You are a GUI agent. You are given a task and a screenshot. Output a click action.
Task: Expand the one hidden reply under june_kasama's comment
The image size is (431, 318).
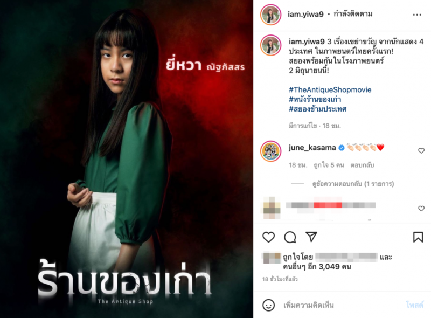(x=353, y=184)
